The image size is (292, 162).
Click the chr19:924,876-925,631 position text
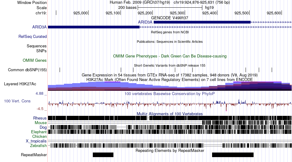[x=202, y=2]
